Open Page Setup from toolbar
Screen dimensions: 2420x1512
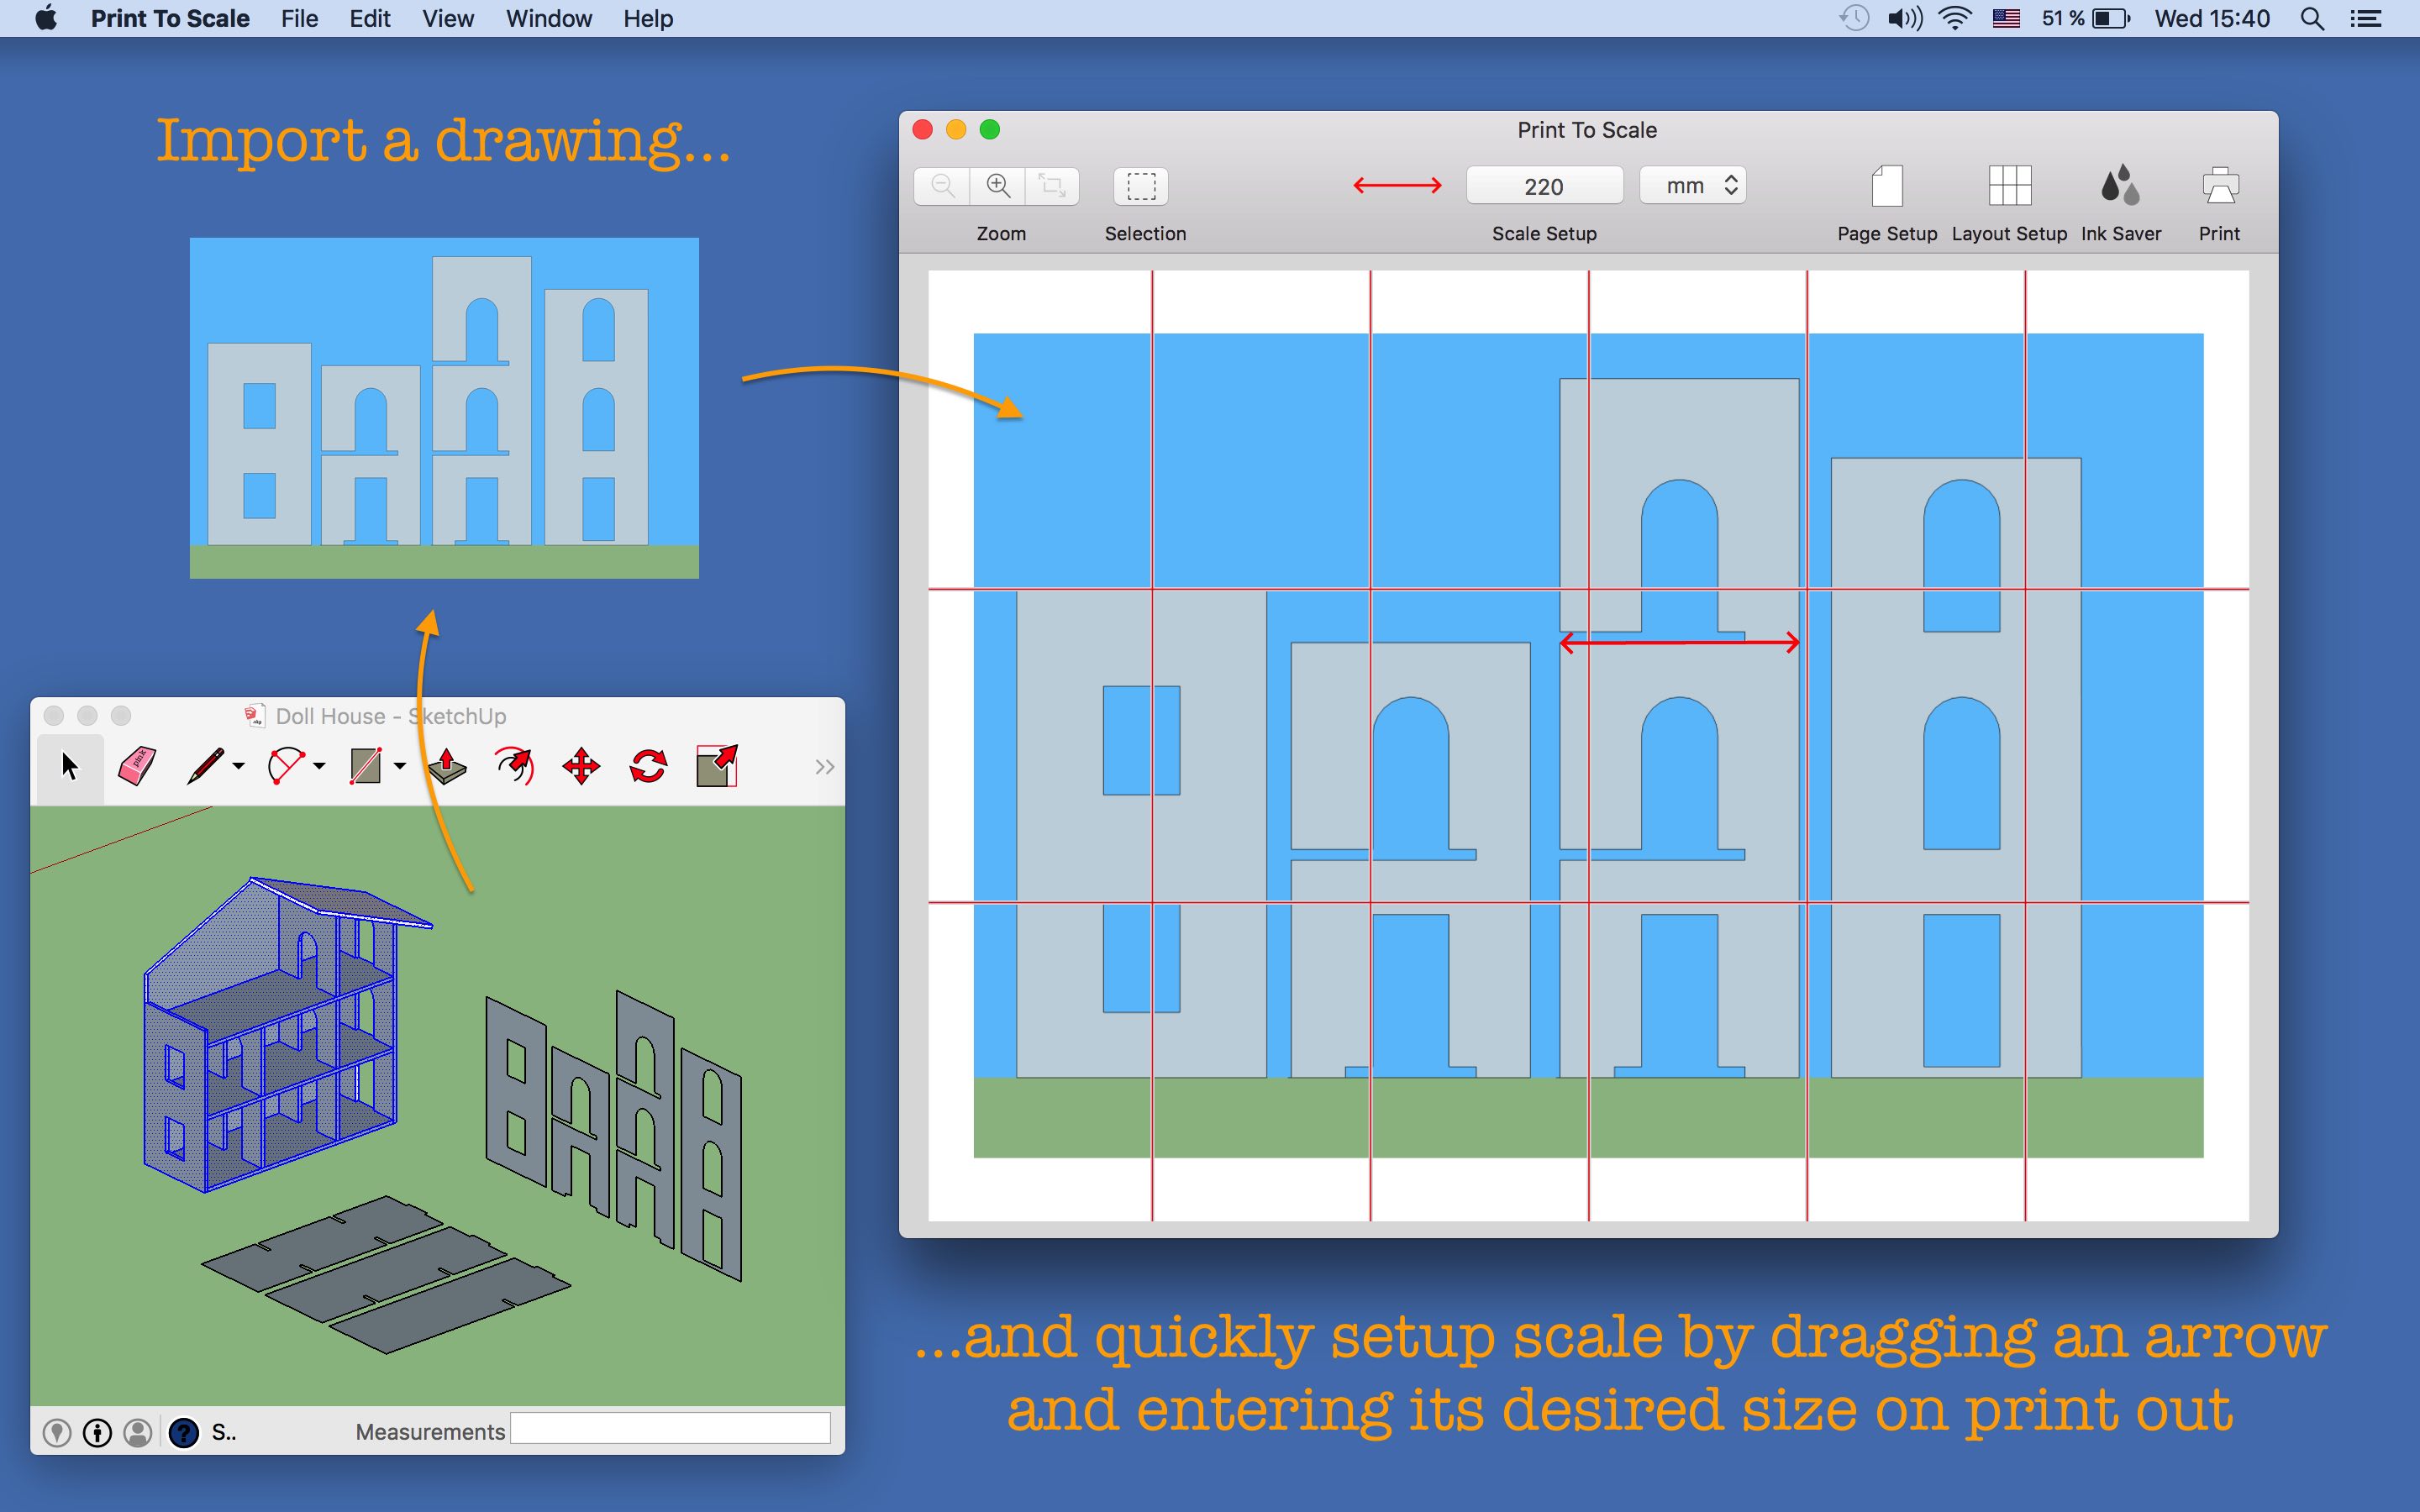point(1886,186)
